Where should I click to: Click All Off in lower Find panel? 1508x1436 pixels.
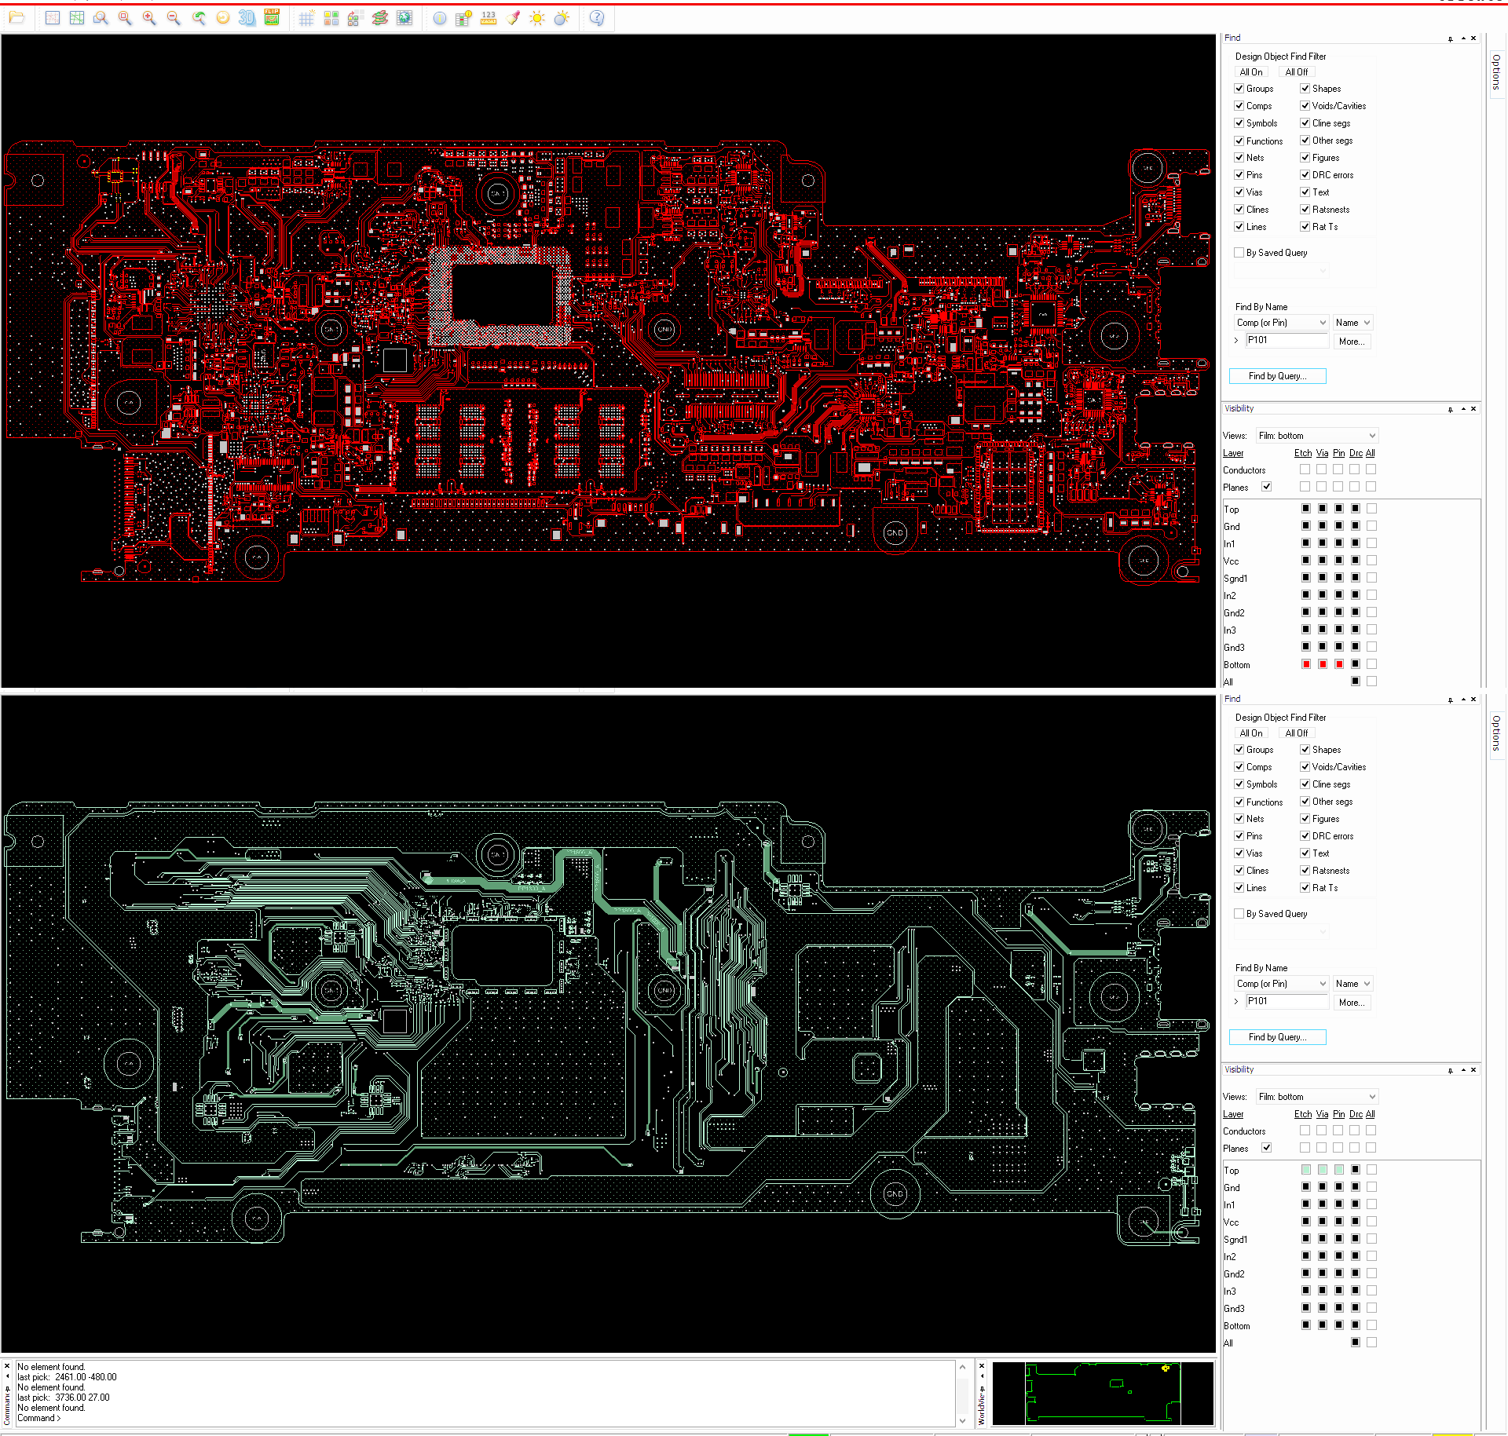coord(1297,733)
